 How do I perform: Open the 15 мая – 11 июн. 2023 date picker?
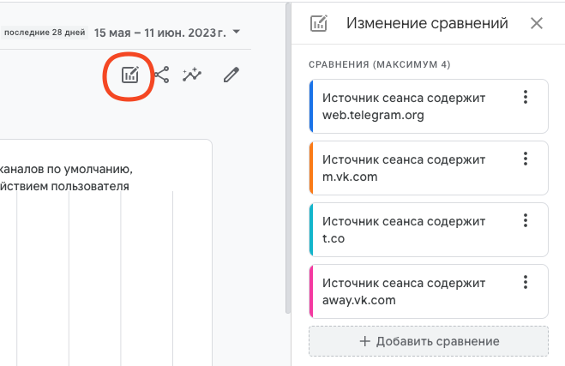[160, 33]
